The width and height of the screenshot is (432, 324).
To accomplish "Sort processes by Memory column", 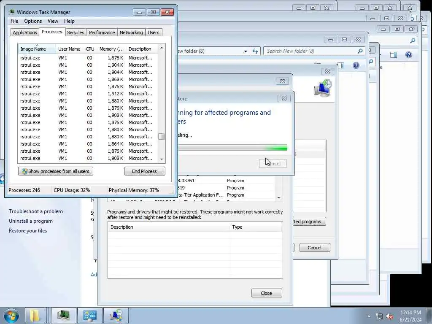I will [111, 49].
